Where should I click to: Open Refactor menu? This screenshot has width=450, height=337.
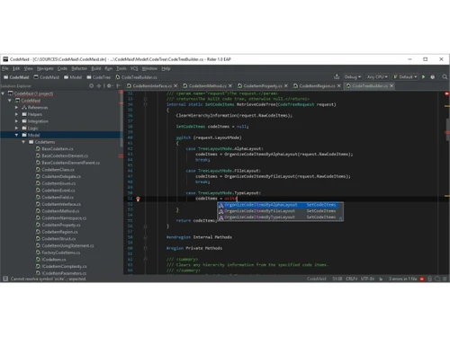(x=79, y=68)
